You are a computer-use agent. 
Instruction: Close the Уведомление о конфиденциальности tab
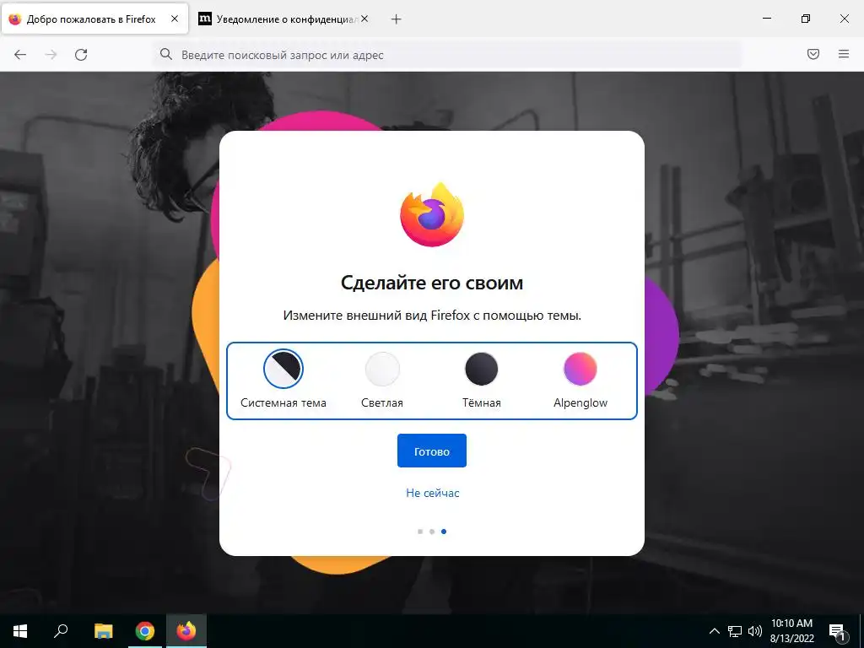[x=364, y=19]
